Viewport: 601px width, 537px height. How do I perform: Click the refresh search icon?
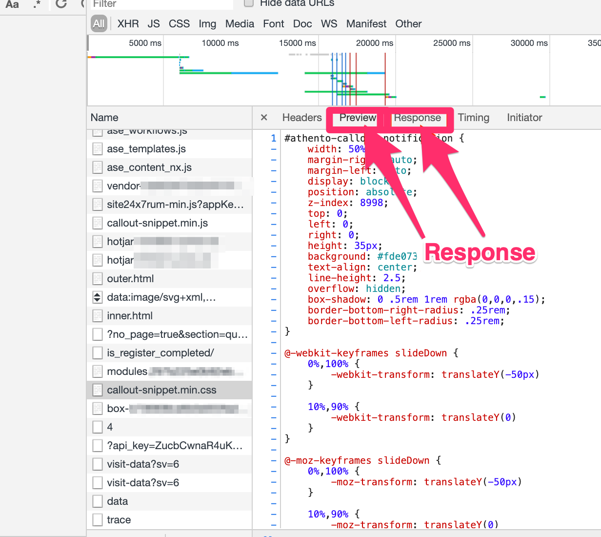pos(61,4)
